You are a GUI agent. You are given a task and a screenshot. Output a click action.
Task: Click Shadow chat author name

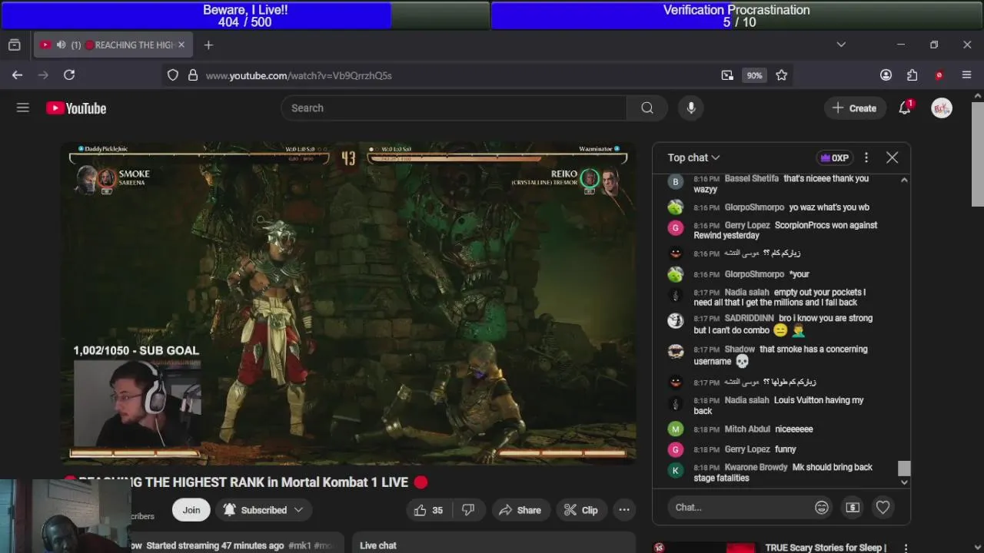[x=740, y=349]
